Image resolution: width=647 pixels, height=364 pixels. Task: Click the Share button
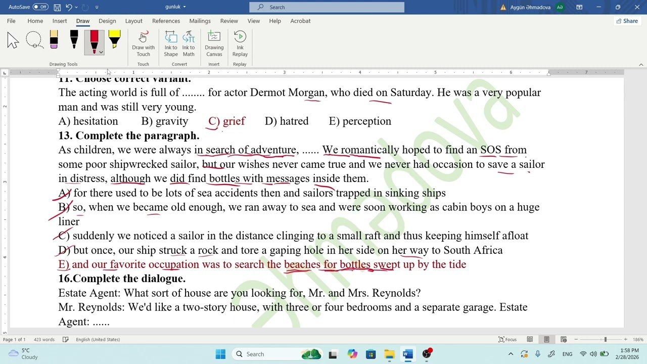627,21
